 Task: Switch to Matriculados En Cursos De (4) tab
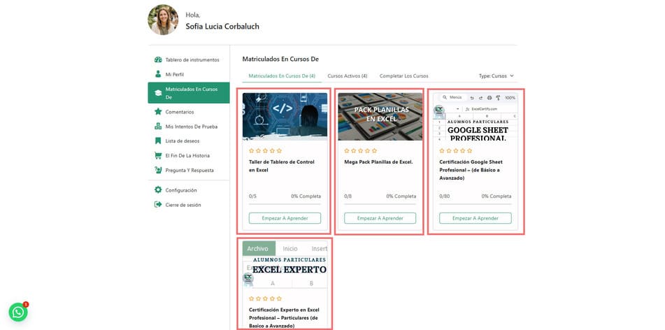click(x=282, y=76)
